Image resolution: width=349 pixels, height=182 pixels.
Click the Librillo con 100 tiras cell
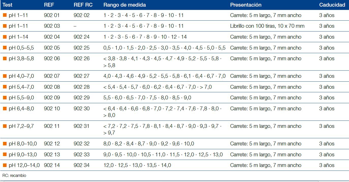point(267,26)
